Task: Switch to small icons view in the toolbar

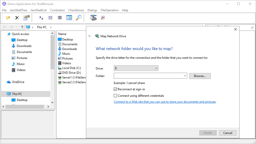Action: 40,18
